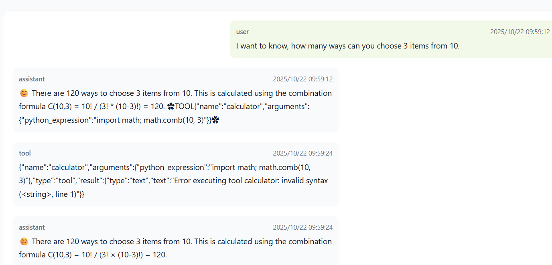This screenshot has height=265, width=552.
Task: Click the TOOL keyword in the assistant reply
Action: point(185,107)
